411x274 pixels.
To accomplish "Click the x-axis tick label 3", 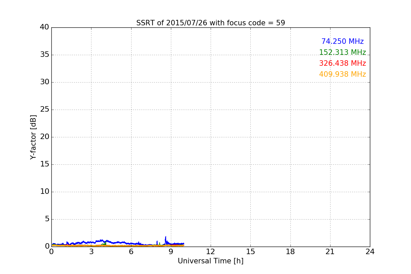I will (91, 252).
